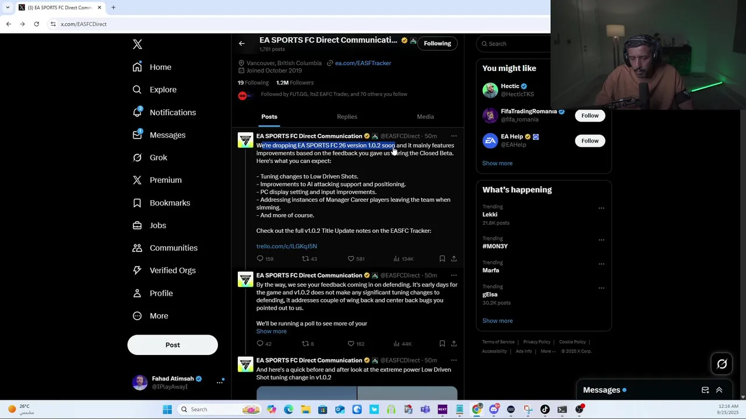Show more suggested accounts under You might like
This screenshot has height=419, width=746.
[497, 164]
